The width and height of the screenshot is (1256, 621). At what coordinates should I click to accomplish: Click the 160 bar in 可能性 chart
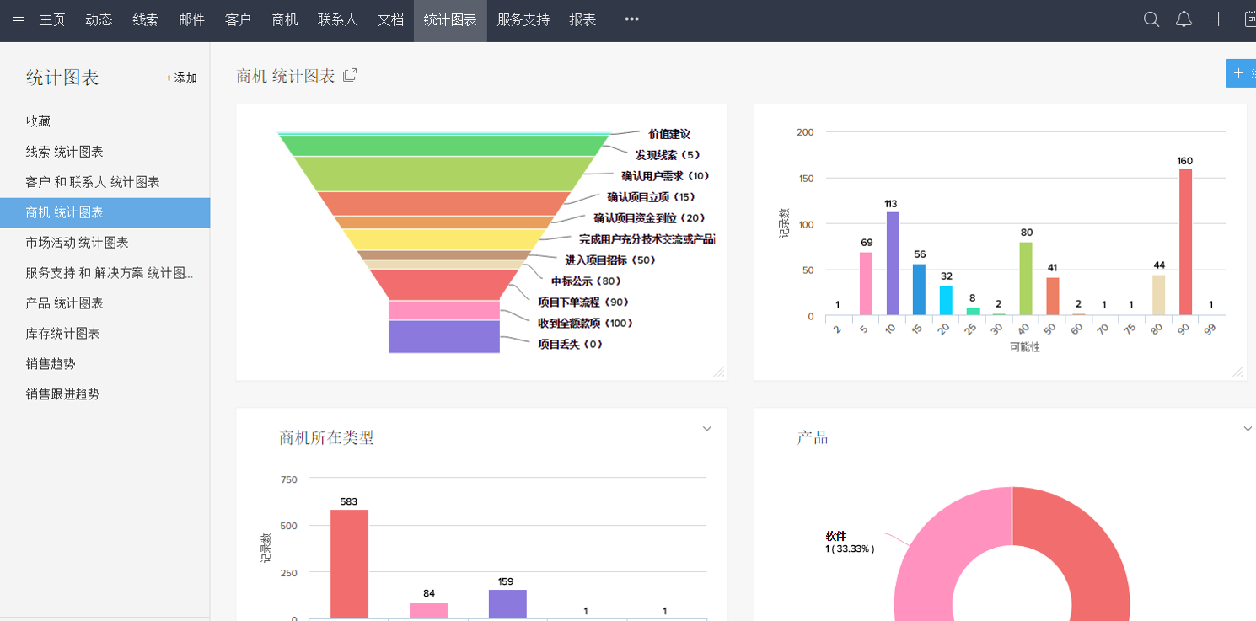[1185, 243]
